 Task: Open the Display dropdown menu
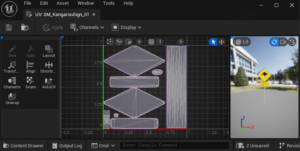point(127,27)
